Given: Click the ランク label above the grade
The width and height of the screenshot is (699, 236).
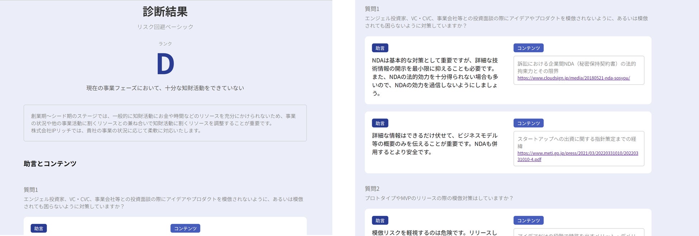Looking at the screenshot, I should click(165, 44).
